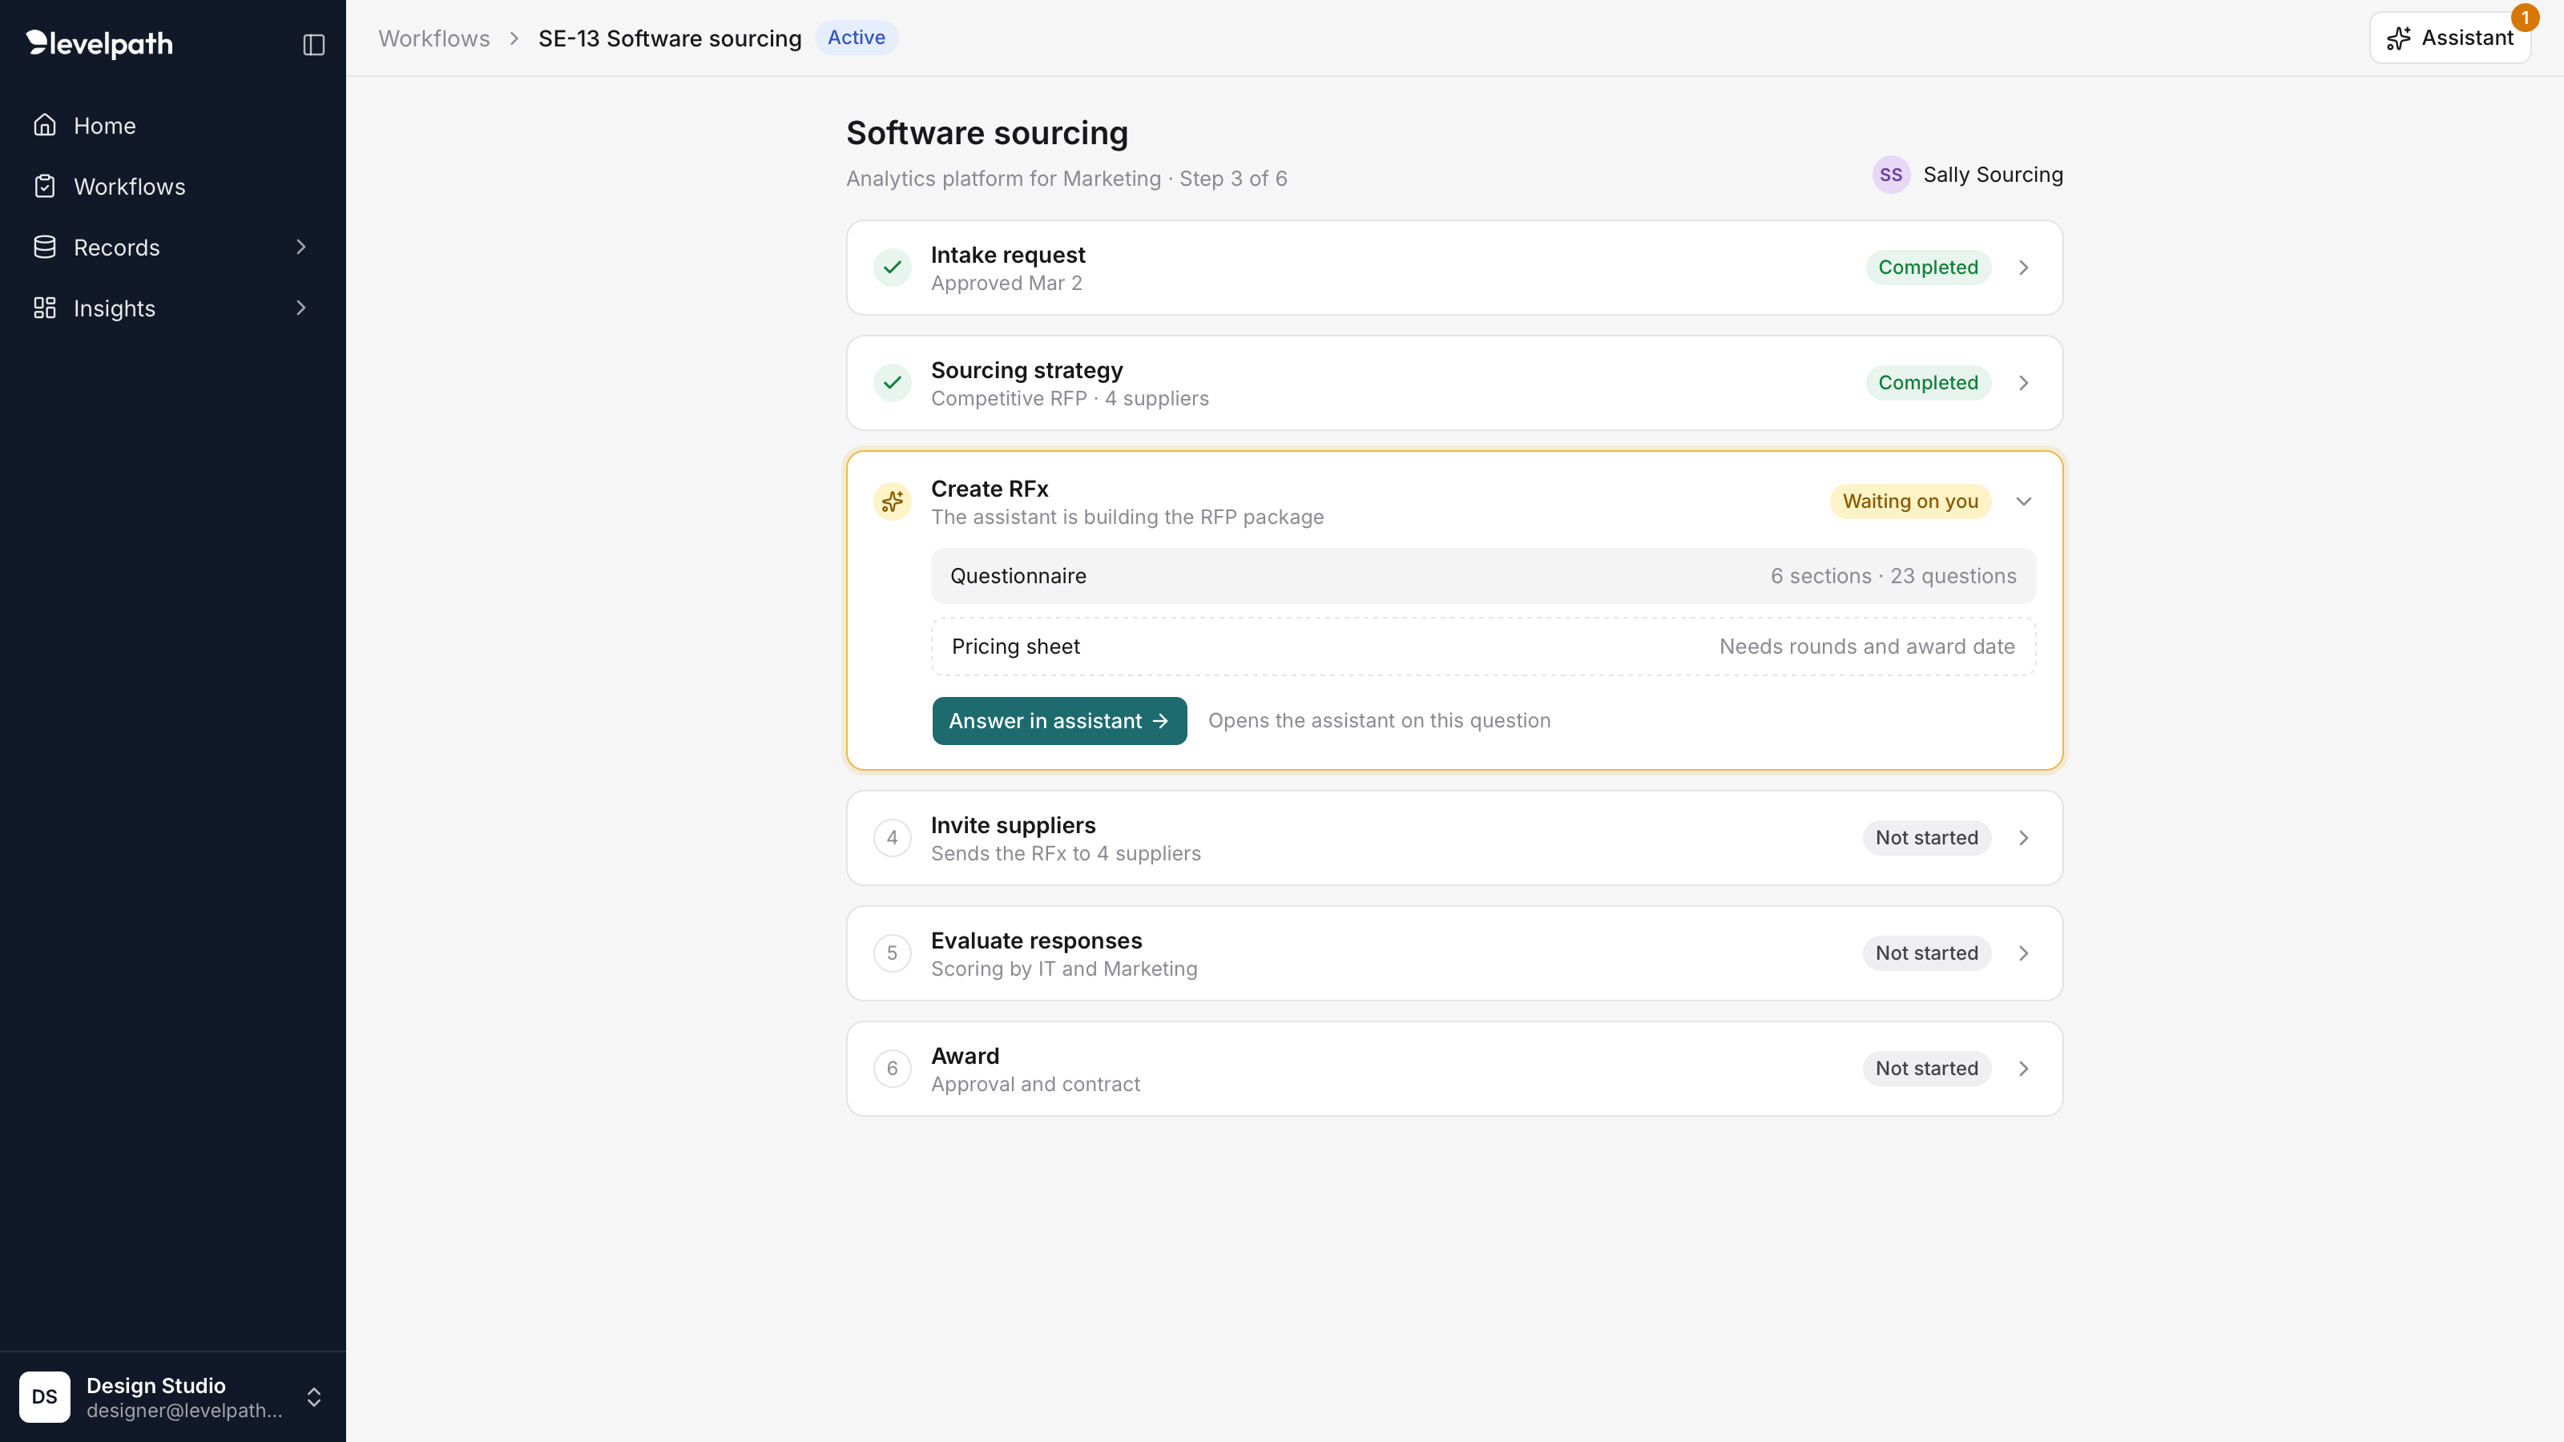Click 'Analytics platform for Marketing · Step 3 of 6'
This screenshot has height=1442, width=2564.
coord(1066,179)
